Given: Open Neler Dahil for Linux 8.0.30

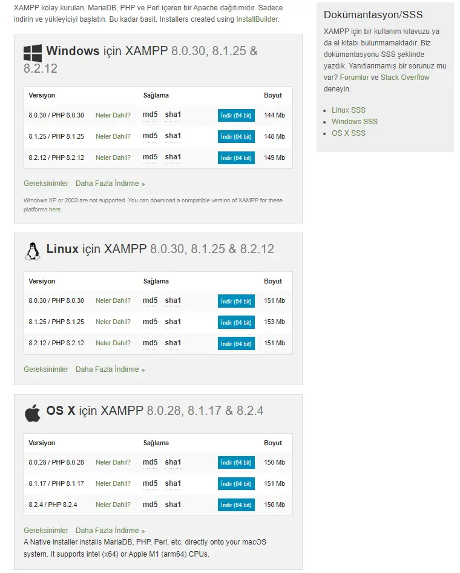Looking at the screenshot, I should point(113,300).
